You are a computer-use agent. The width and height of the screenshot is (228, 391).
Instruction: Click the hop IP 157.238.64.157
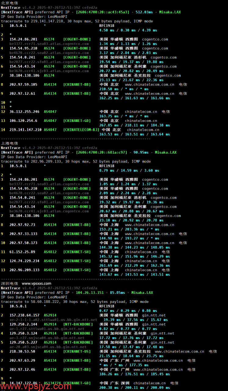tap(24, 315)
